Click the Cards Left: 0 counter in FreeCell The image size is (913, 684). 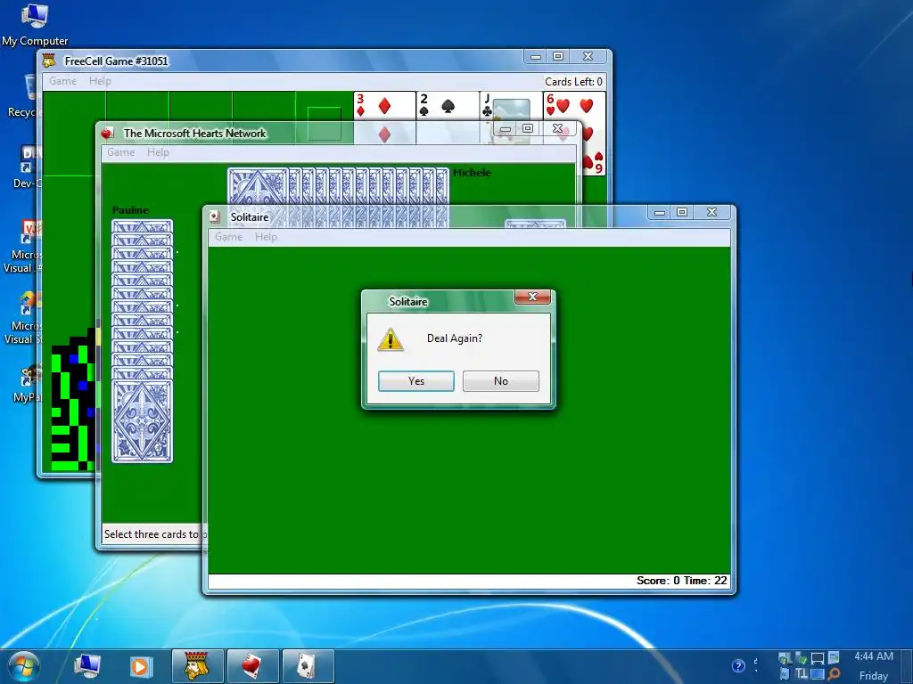573,81
